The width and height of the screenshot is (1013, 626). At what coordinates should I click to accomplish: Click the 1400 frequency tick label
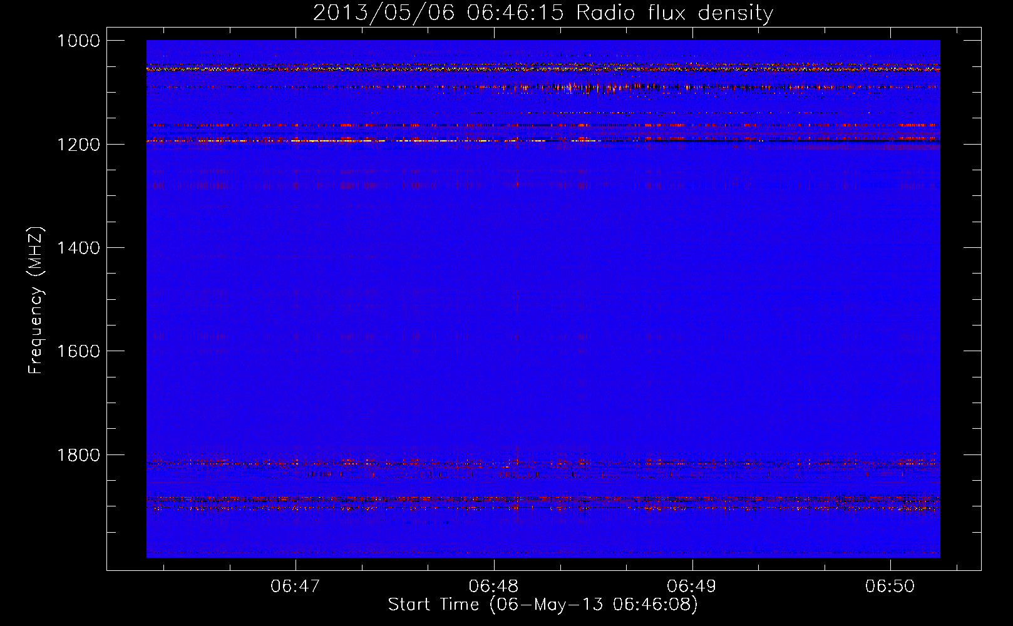(78, 248)
